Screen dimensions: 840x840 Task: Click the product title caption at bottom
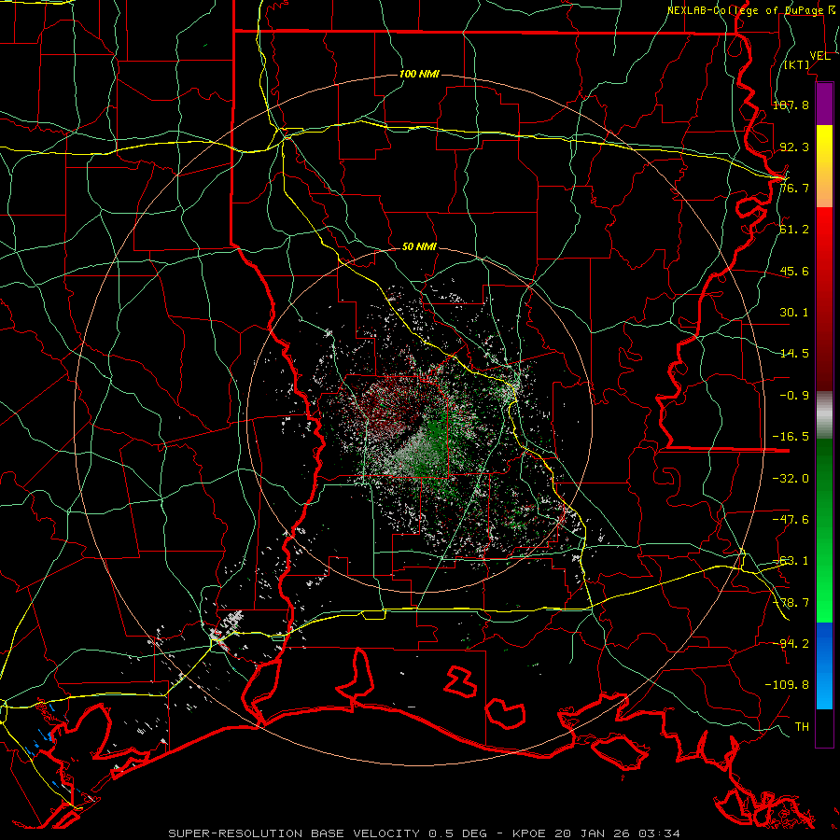pos(425,833)
